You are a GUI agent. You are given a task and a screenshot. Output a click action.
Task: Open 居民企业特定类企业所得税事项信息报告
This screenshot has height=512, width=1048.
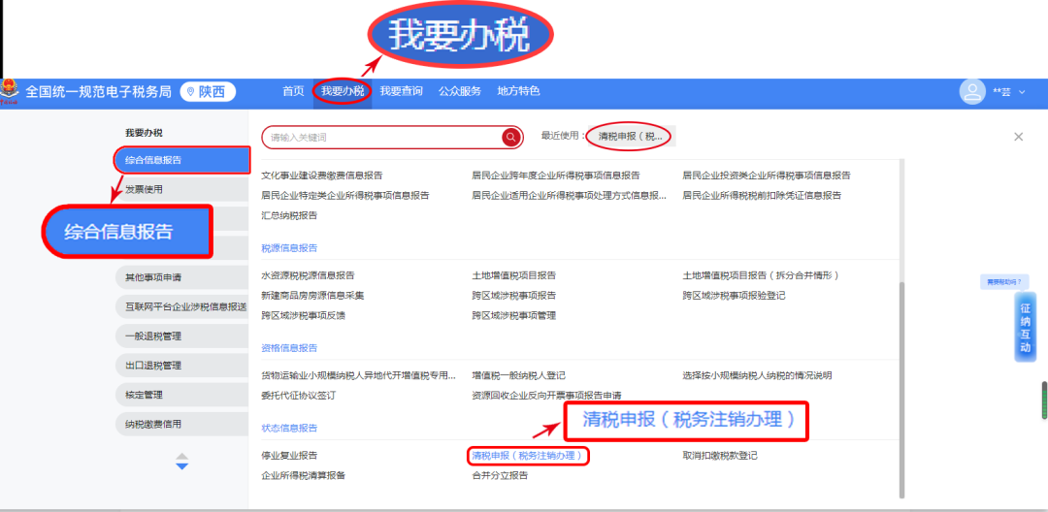345,196
